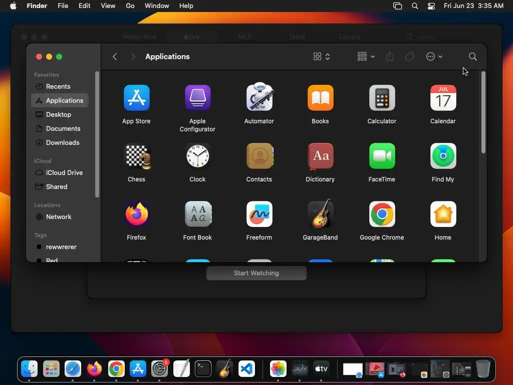Click the Share toolbar button
Screen dimensions: 513x385
point(390,57)
